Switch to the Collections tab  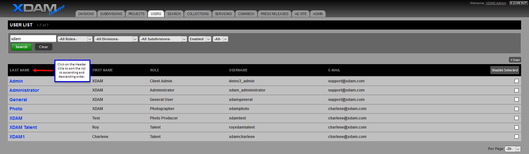pyautogui.click(x=198, y=14)
